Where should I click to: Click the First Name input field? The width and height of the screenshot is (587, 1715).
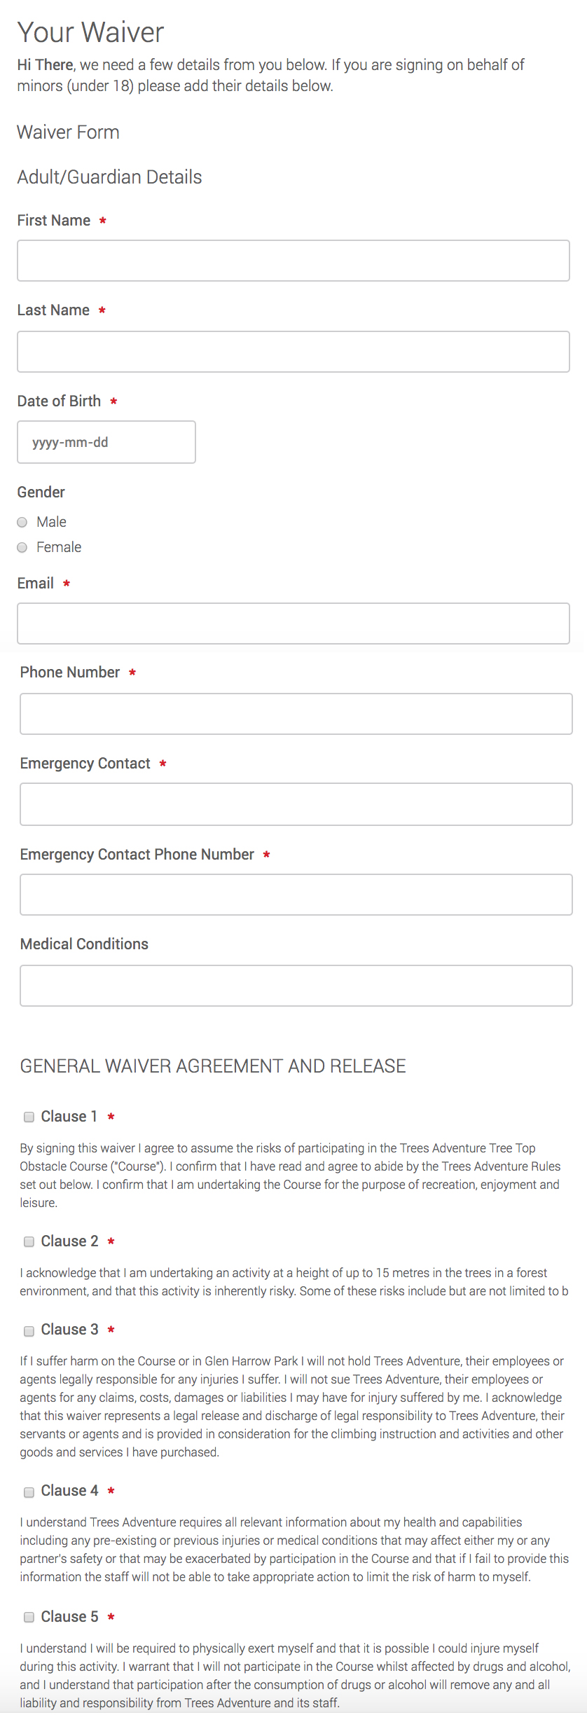[293, 261]
